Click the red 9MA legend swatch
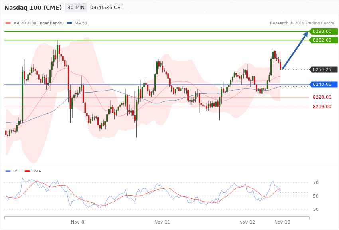 coord(27,171)
